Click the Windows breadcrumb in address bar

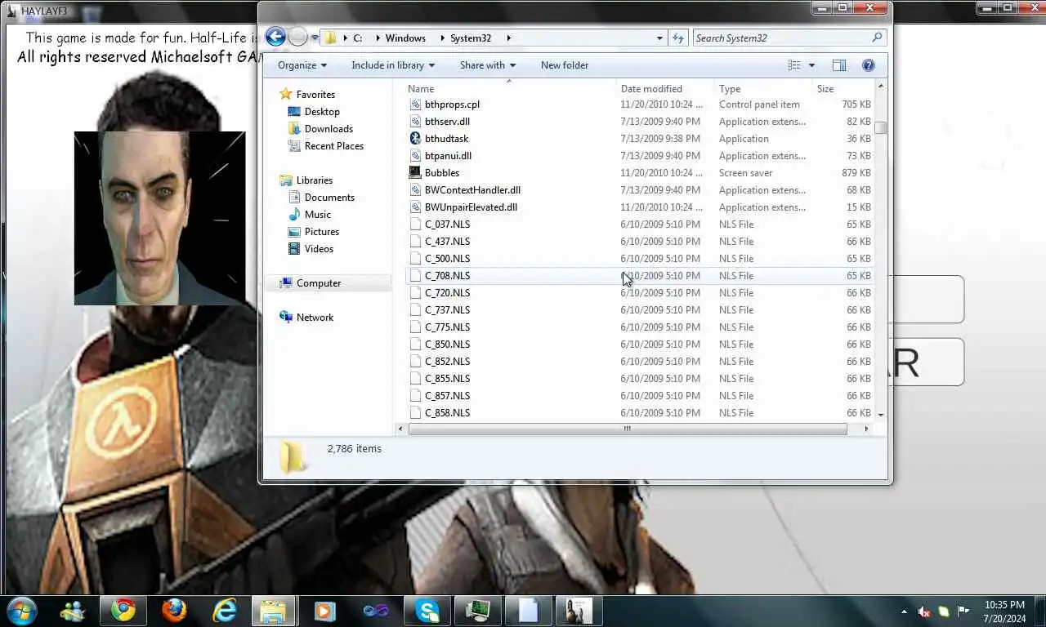(405, 38)
